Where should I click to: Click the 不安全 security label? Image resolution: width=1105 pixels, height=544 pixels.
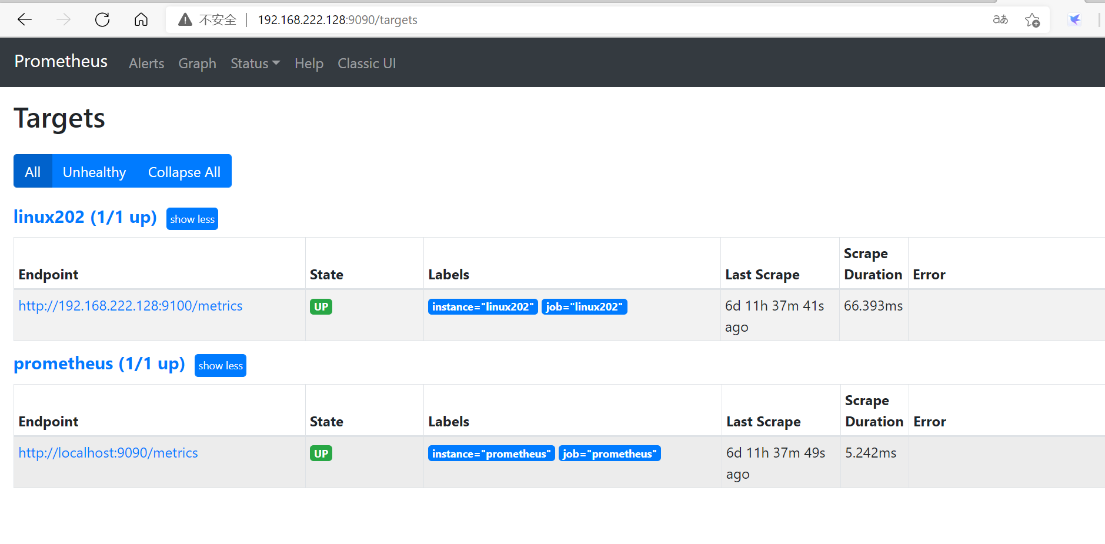(x=218, y=20)
